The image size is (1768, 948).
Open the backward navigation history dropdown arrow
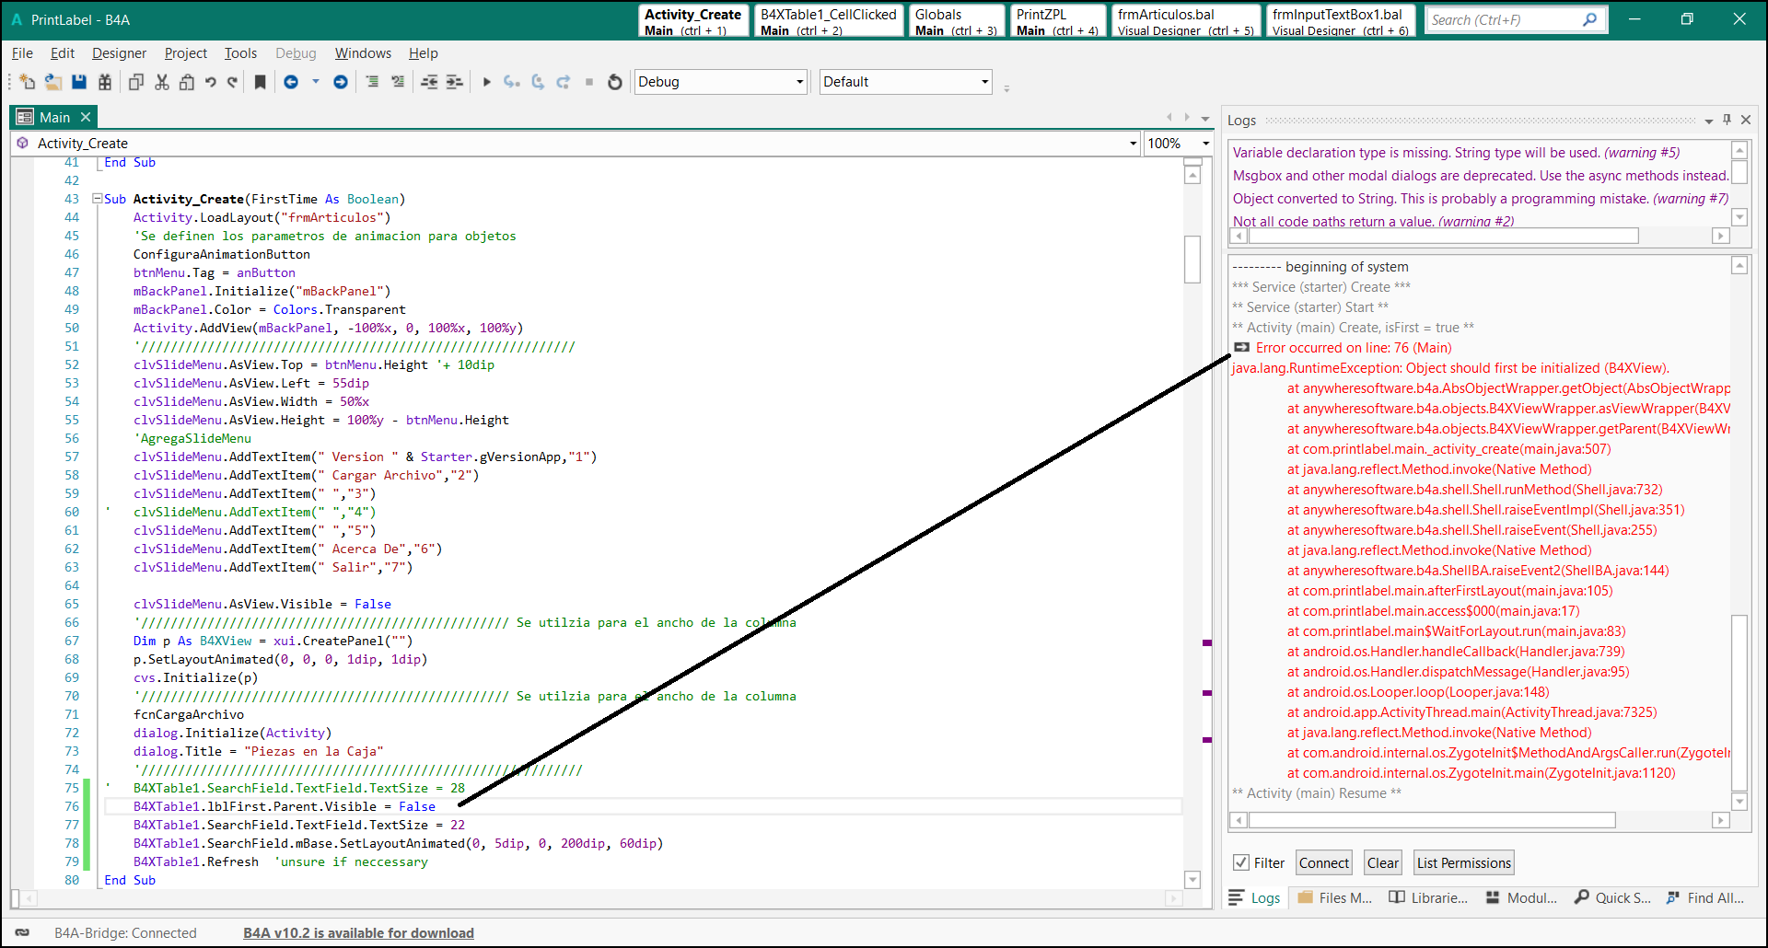tap(315, 82)
